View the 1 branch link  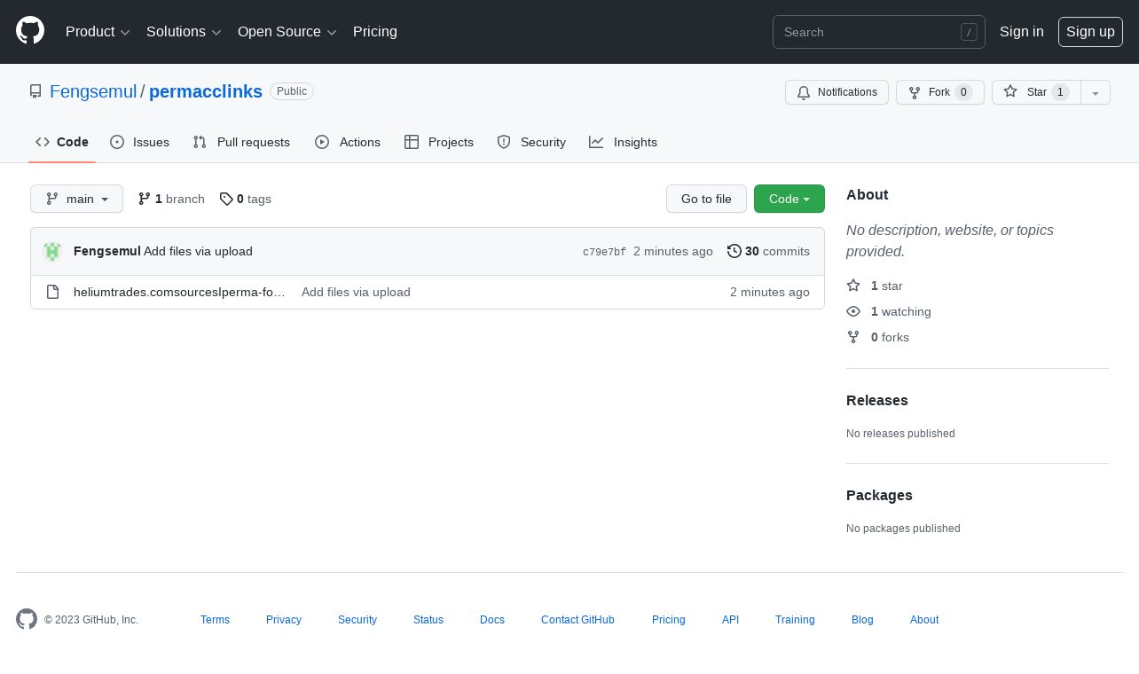(x=171, y=199)
